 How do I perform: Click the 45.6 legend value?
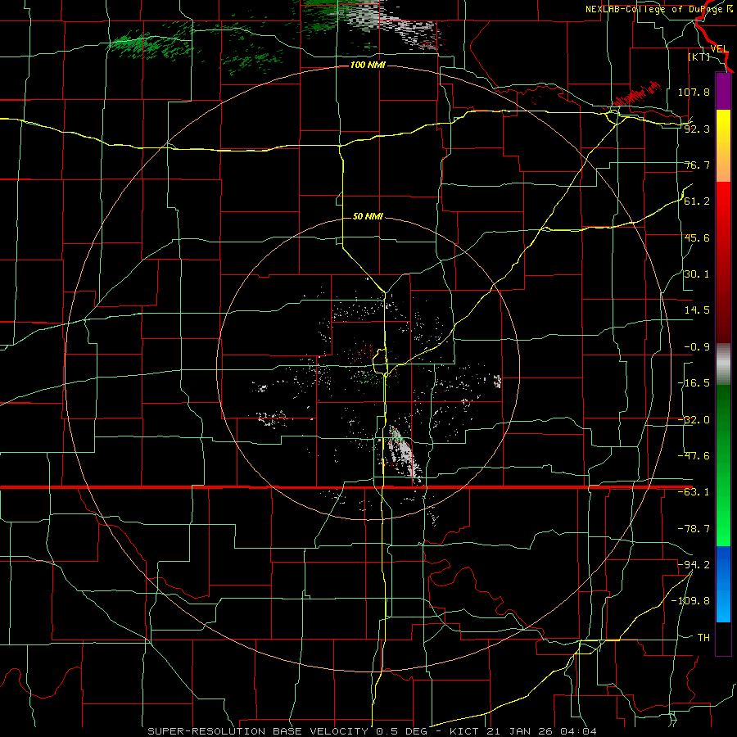coord(697,237)
